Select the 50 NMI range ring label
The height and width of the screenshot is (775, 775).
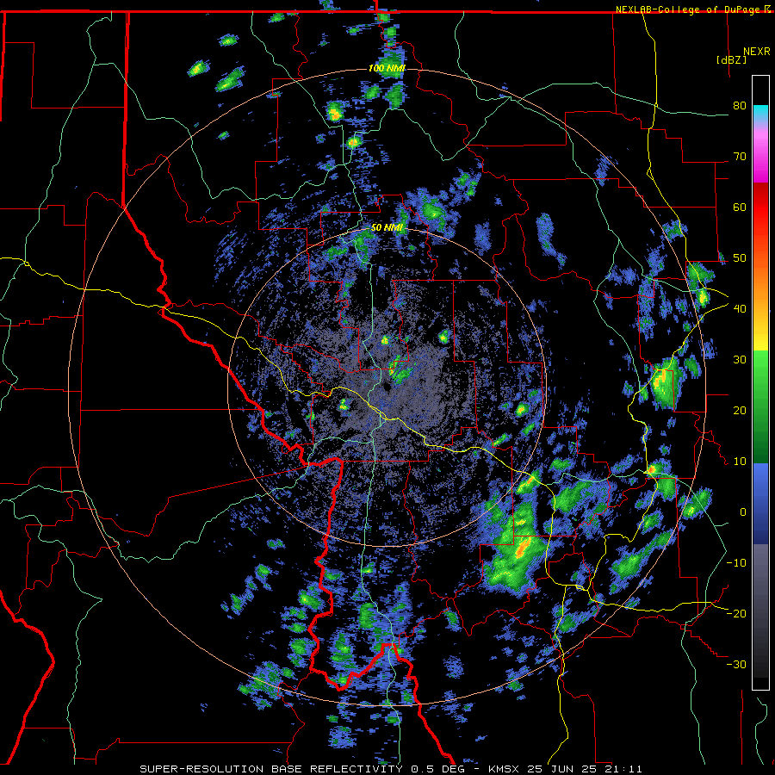coord(387,228)
